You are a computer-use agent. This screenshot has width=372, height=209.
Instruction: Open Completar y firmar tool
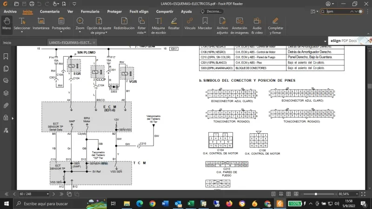(x=275, y=24)
